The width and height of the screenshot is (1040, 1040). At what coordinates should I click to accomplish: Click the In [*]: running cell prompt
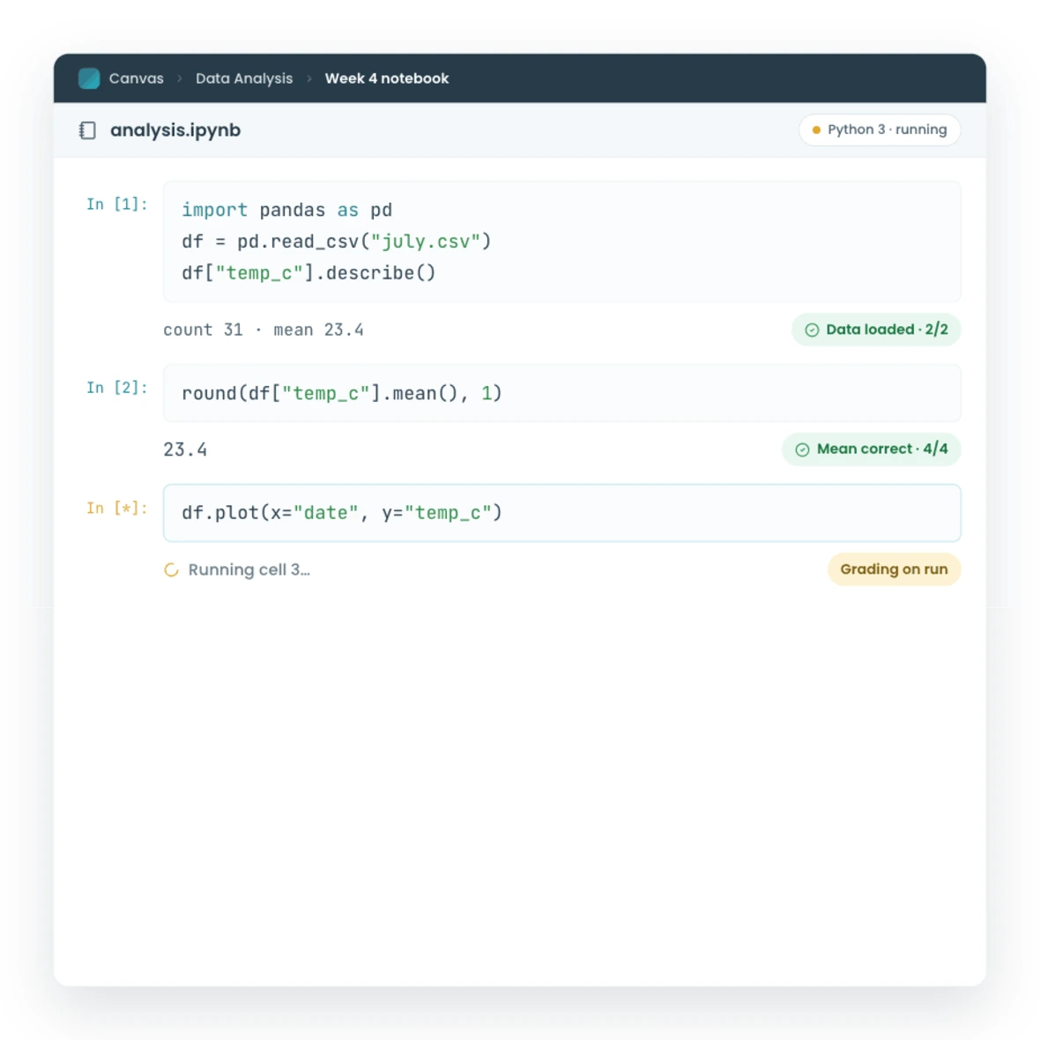[x=116, y=508]
